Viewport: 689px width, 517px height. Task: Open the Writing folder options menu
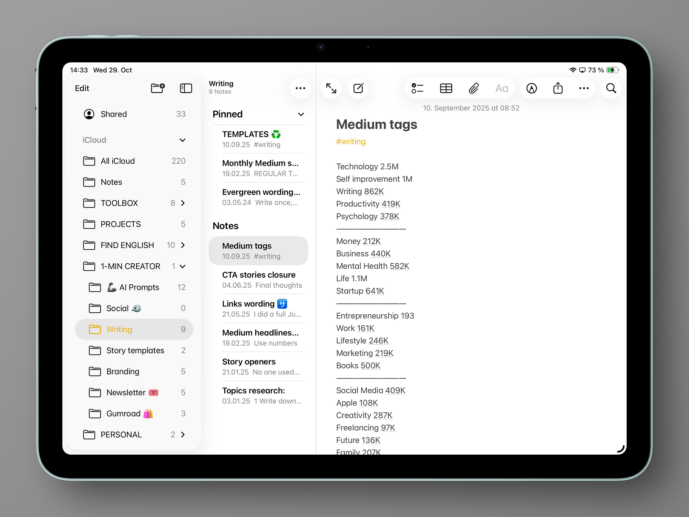300,88
